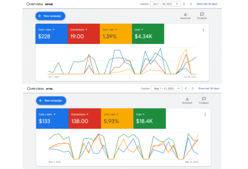The image size is (248, 169).
Task: Expand Cost metric dropdown showing $18.4K
Action: (x=140, y=114)
